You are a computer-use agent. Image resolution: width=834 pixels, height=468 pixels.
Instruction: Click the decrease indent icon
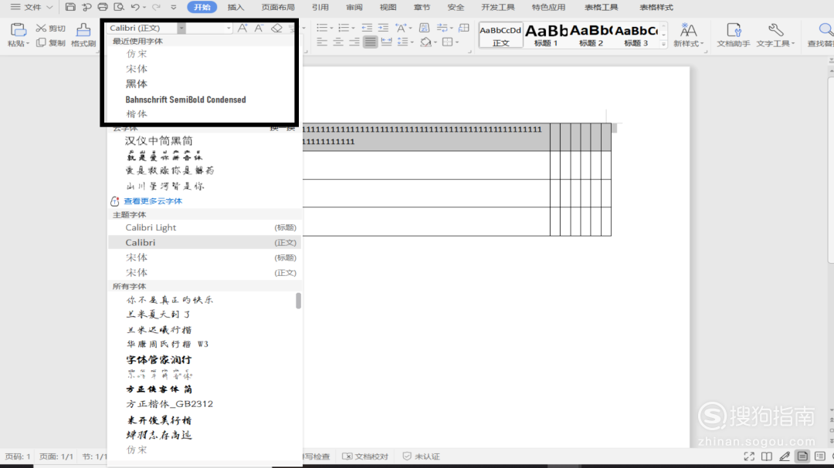pos(367,28)
